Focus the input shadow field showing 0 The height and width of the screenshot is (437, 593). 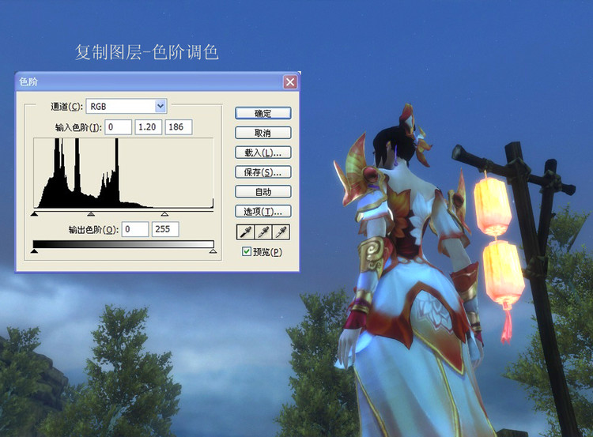(119, 127)
